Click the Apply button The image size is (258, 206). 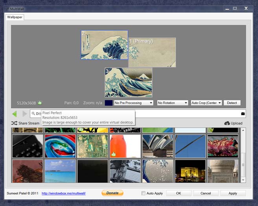pyautogui.click(x=233, y=193)
